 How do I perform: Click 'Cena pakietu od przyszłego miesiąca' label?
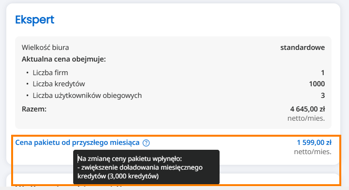coord(77,142)
